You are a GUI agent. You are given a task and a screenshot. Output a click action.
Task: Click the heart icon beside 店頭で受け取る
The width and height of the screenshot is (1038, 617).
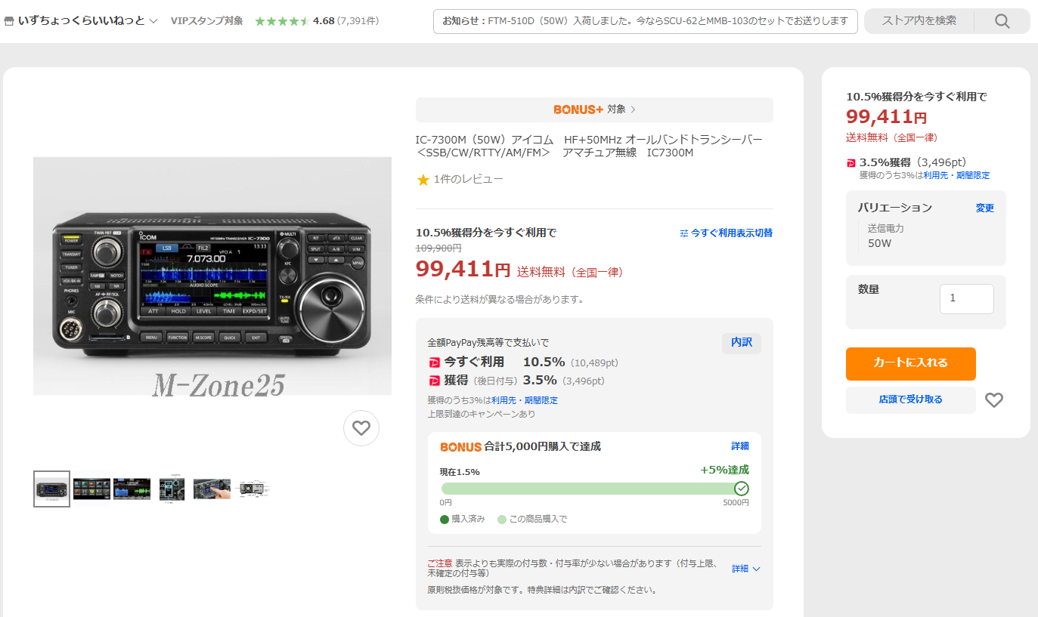(994, 400)
